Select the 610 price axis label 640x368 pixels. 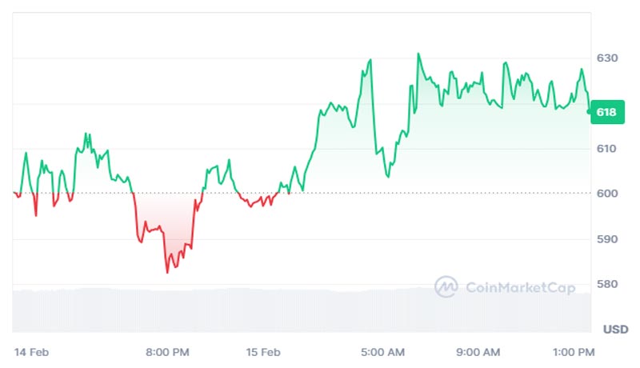(607, 149)
